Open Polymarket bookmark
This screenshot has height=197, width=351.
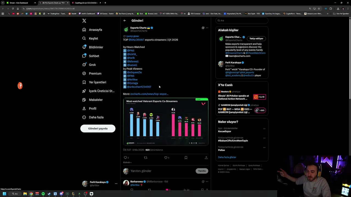point(233,13)
